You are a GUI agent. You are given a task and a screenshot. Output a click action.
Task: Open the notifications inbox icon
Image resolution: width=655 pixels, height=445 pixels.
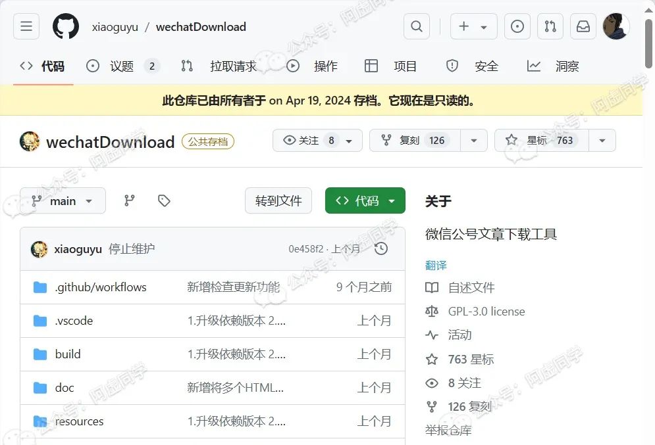coord(583,26)
